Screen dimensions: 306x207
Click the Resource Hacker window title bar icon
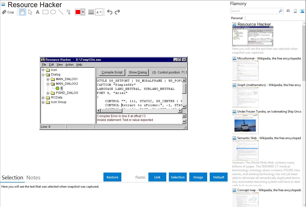(43, 59)
